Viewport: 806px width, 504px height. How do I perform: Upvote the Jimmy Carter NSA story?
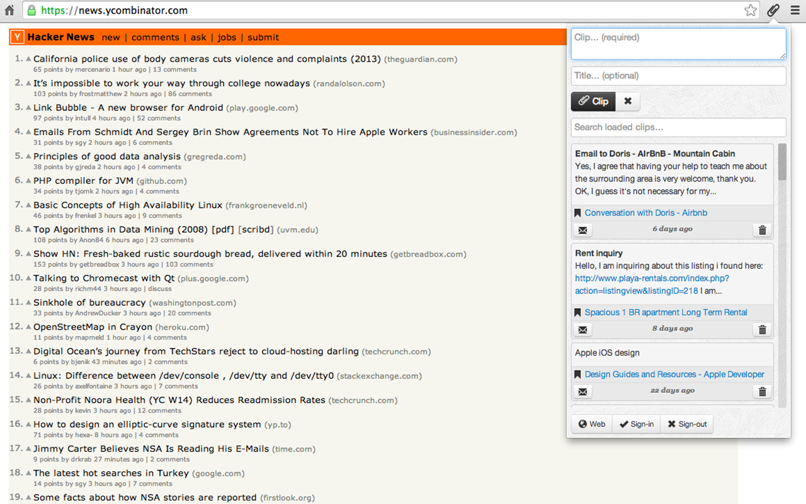point(28,449)
